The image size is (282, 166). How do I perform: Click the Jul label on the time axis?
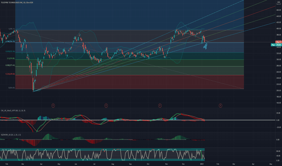pos(94,164)
